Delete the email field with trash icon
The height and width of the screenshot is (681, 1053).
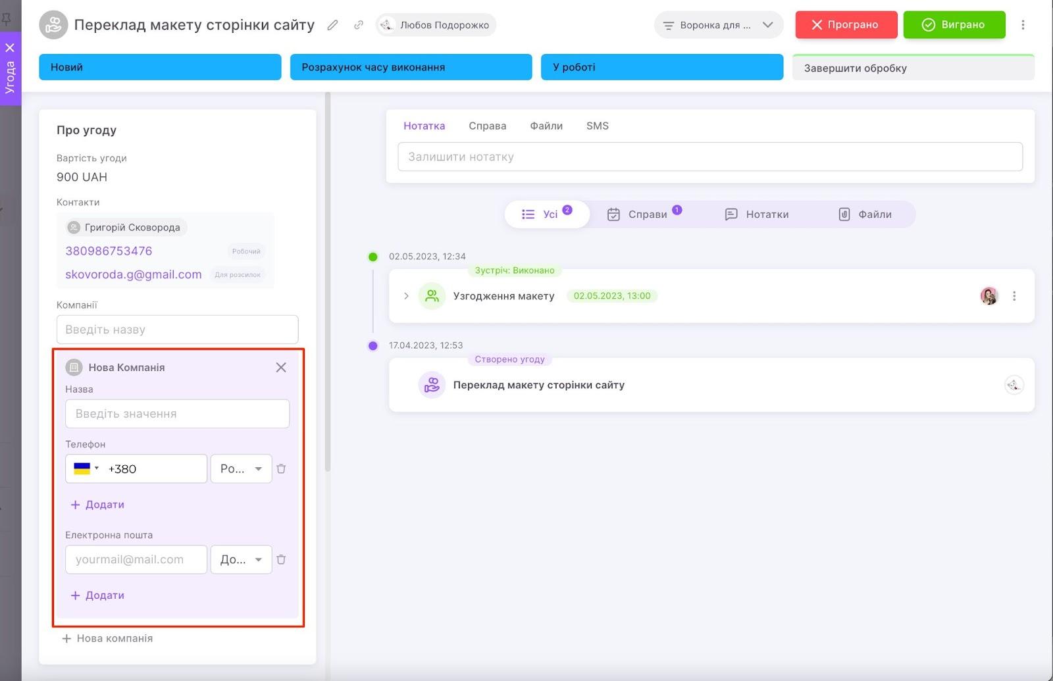point(281,560)
